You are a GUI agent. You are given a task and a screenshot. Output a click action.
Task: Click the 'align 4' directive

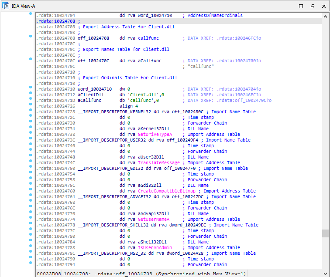click(x=129, y=106)
